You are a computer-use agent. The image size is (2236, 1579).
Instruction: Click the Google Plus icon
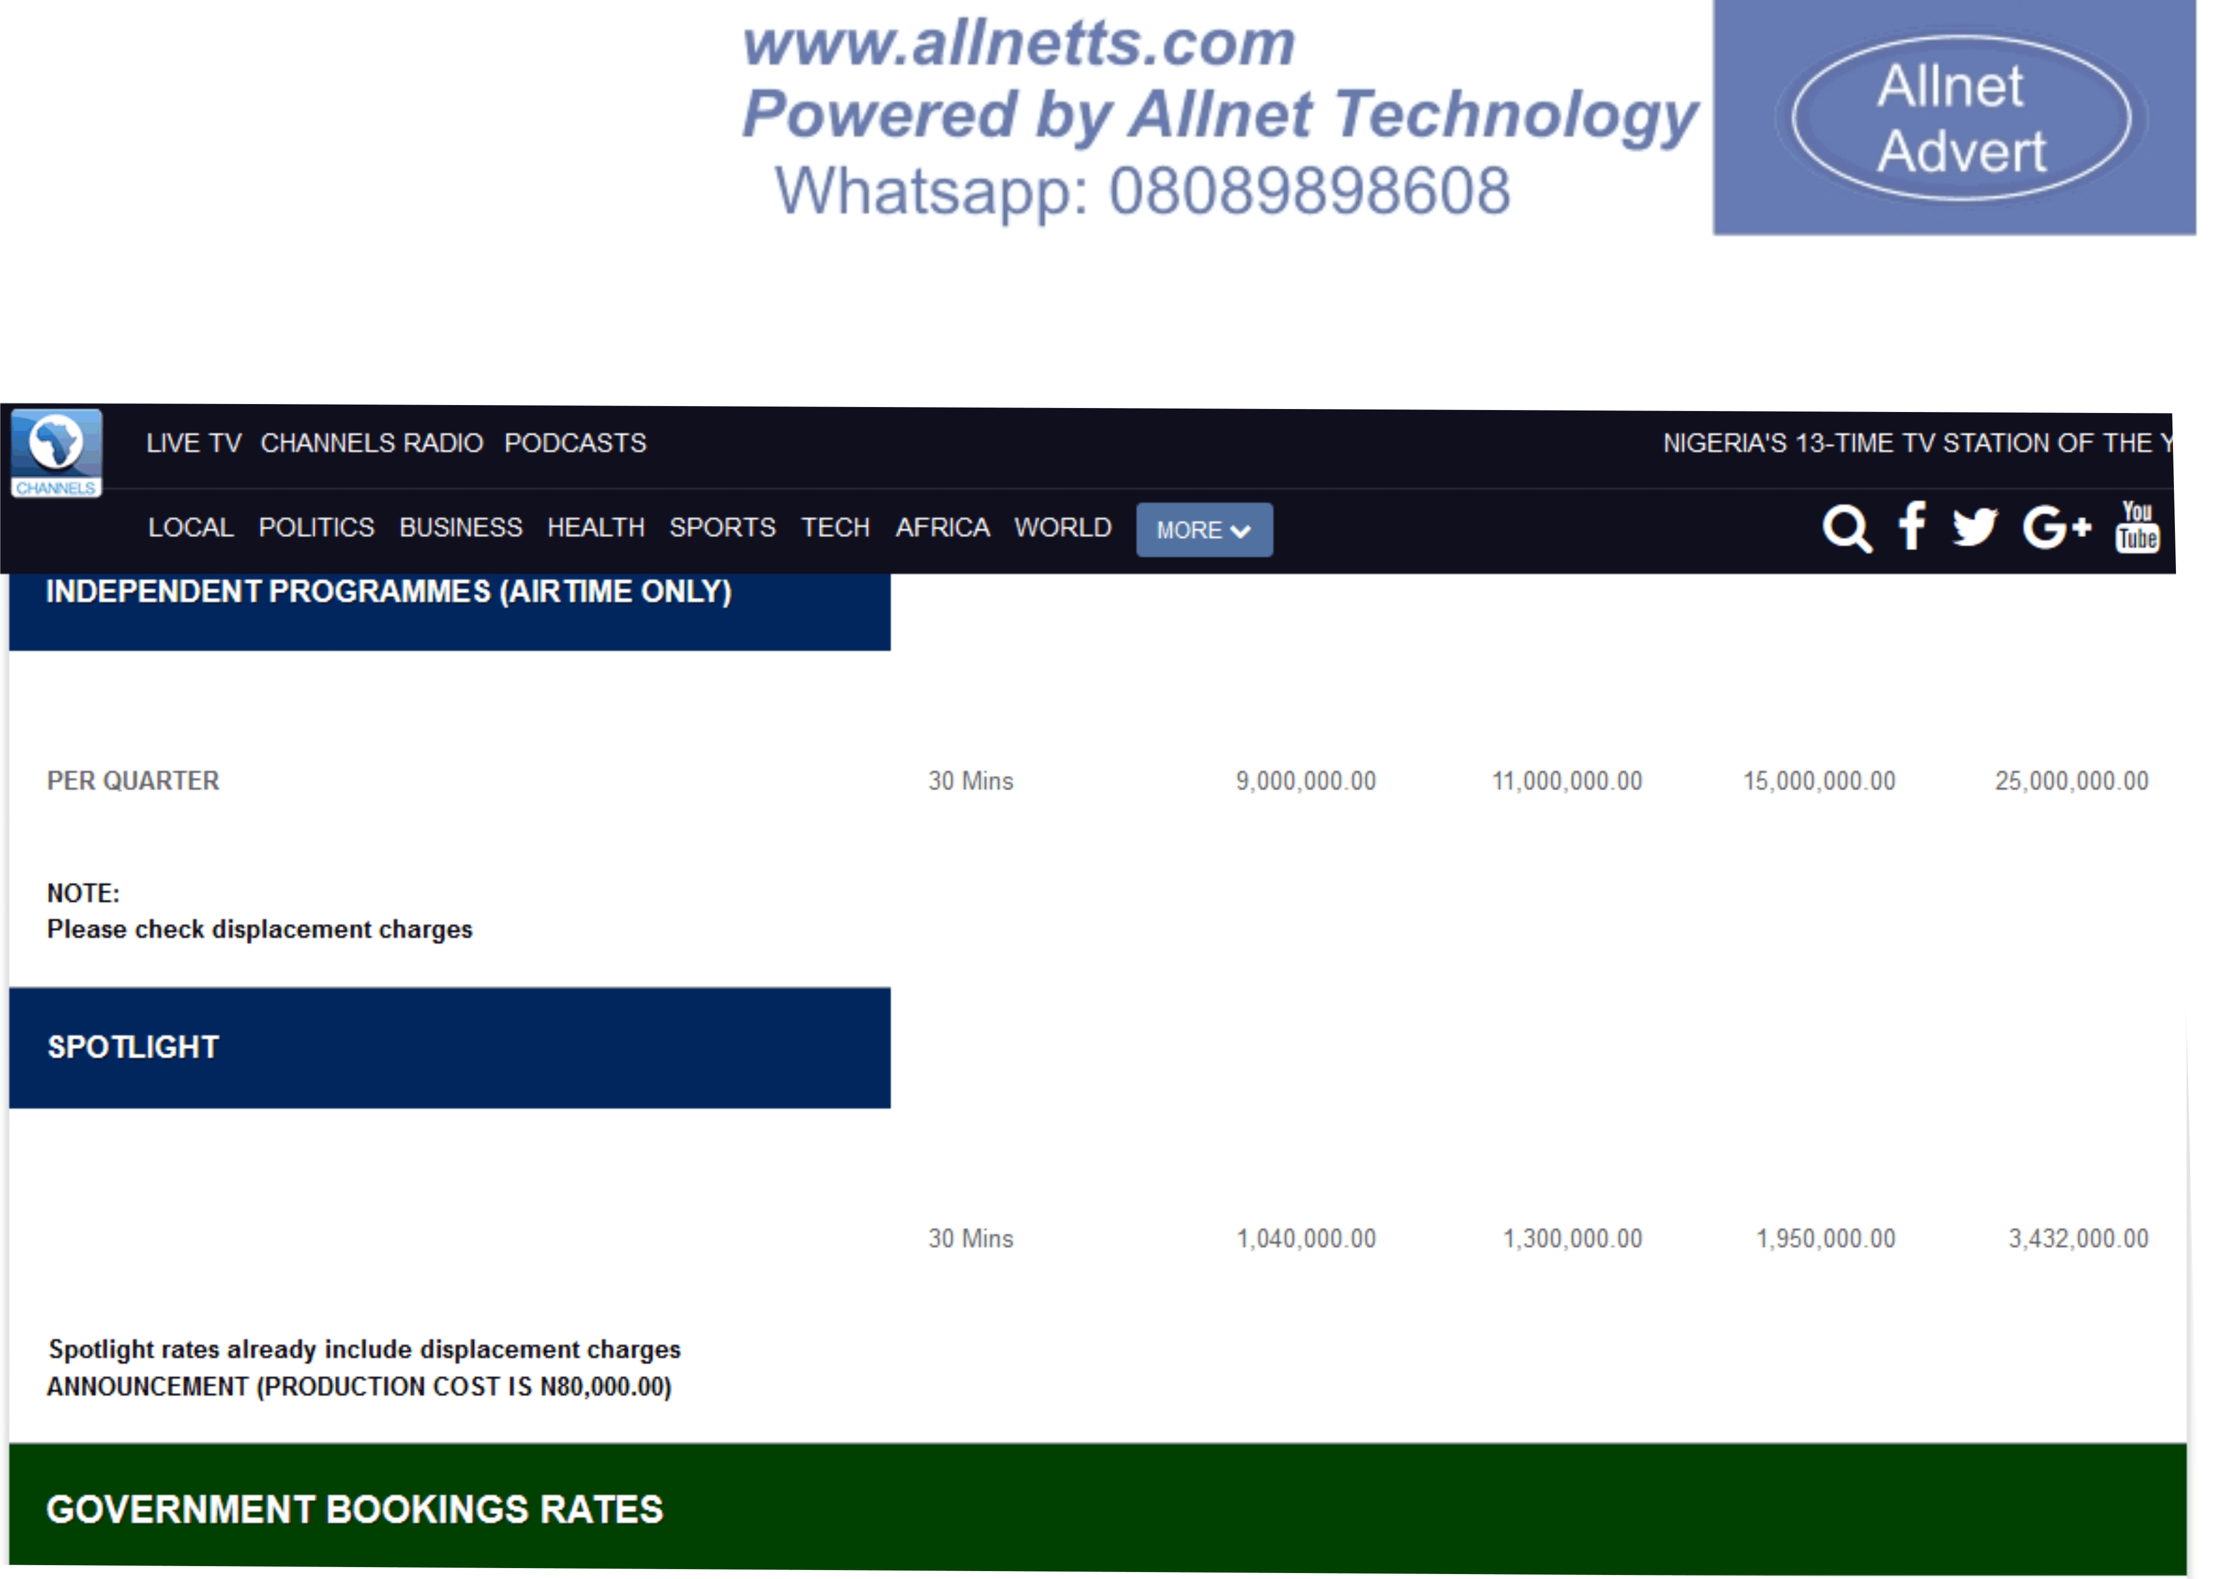click(2057, 527)
